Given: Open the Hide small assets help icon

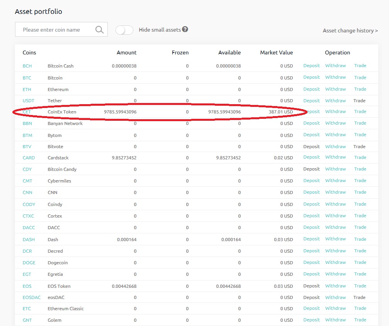Looking at the screenshot, I should coord(185,29).
